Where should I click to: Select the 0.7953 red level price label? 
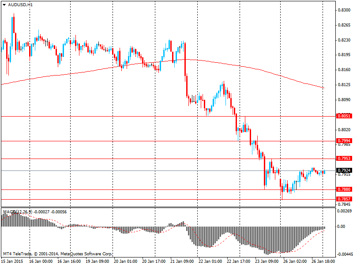coord(344,159)
